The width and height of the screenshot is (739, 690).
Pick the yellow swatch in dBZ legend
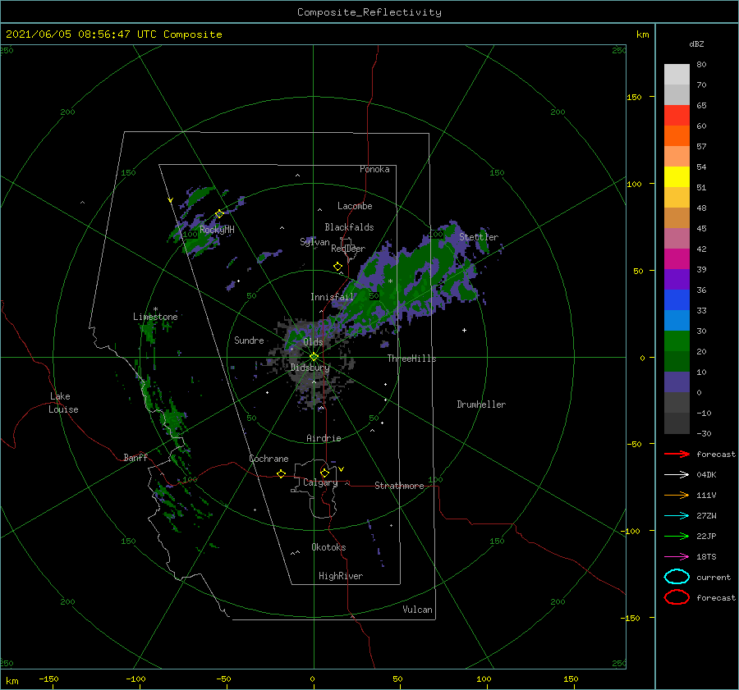[x=677, y=177]
